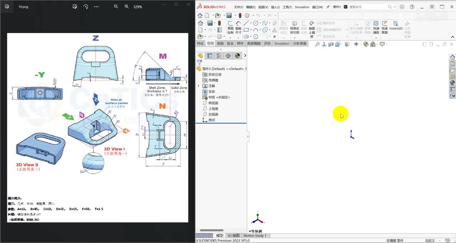The height and width of the screenshot is (243, 456).
Task: Open the Help question mark icon
Action: [x=412, y=7]
